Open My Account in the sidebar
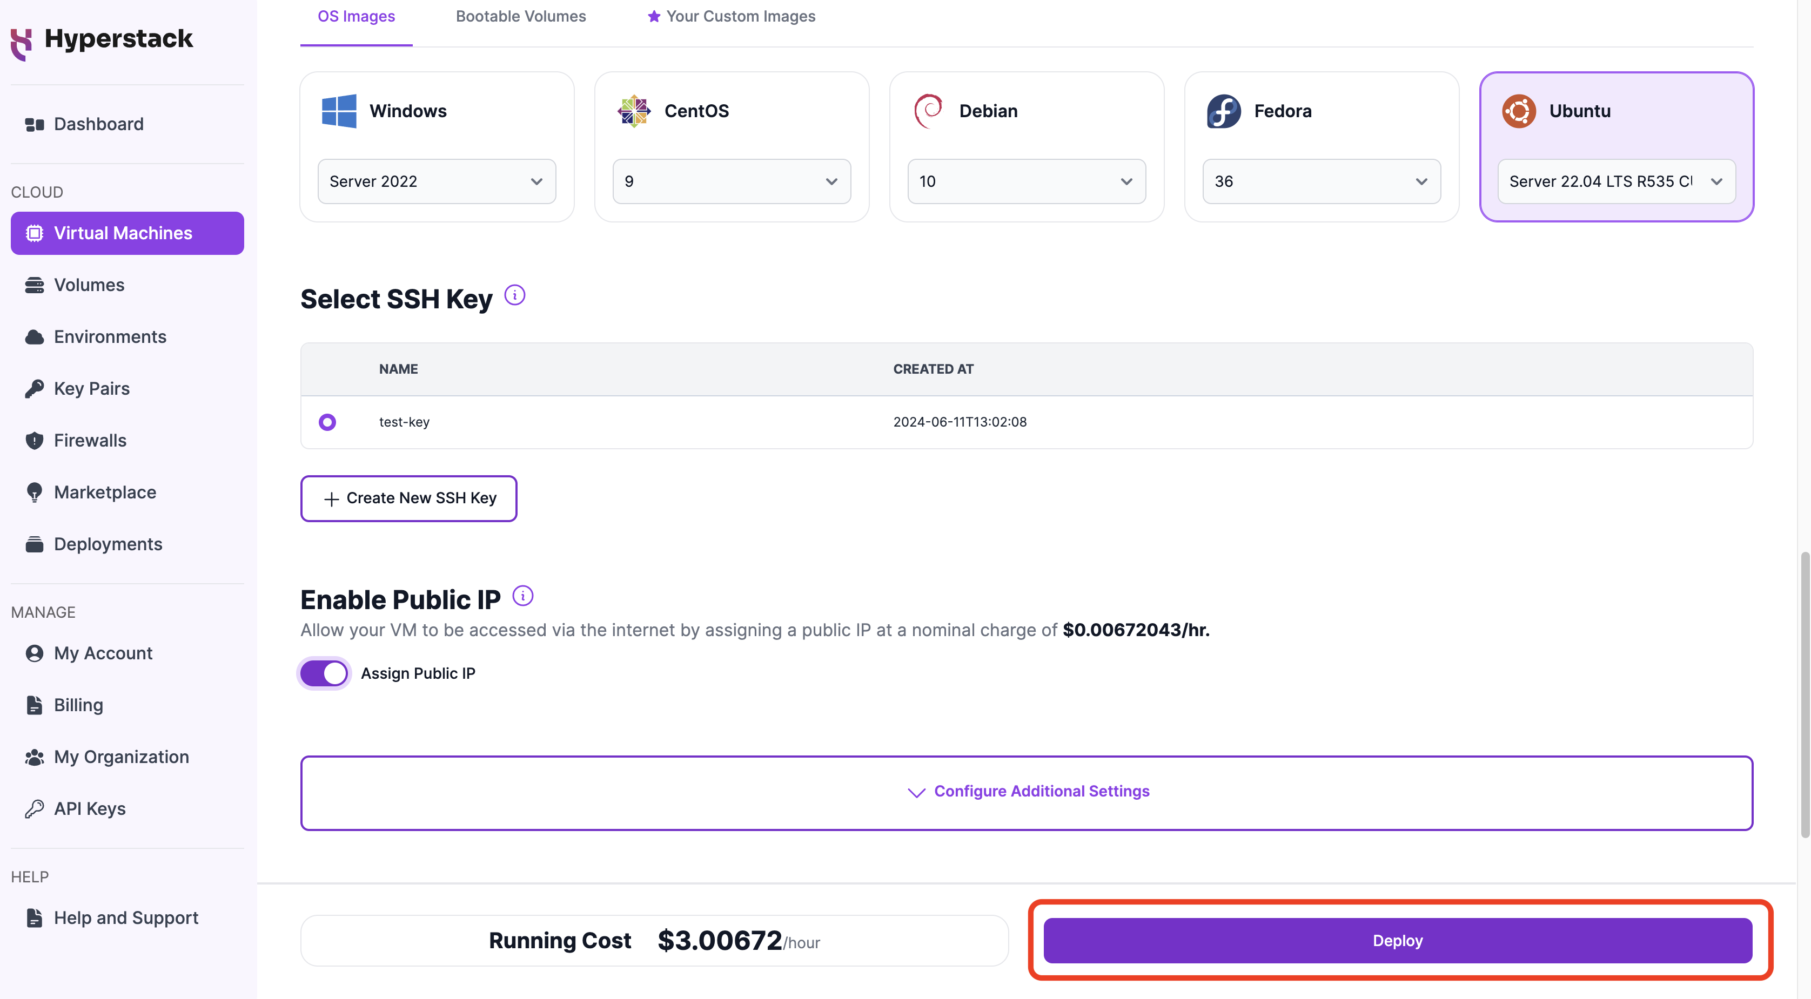This screenshot has width=1811, height=999. [128, 653]
